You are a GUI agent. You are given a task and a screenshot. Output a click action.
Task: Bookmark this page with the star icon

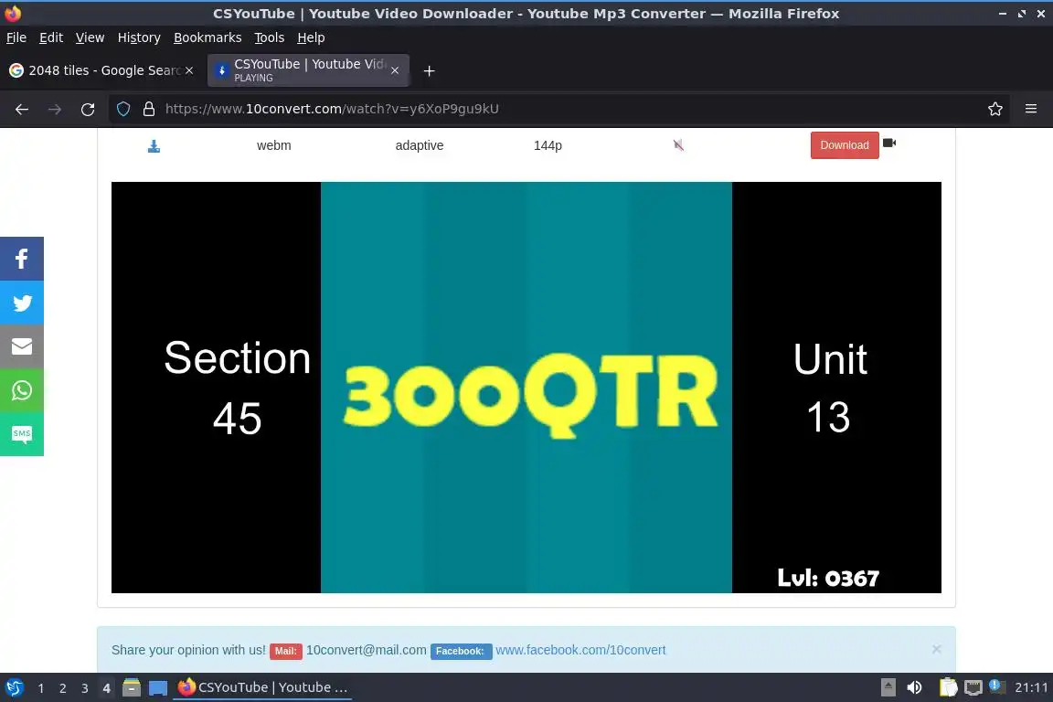pos(995,109)
